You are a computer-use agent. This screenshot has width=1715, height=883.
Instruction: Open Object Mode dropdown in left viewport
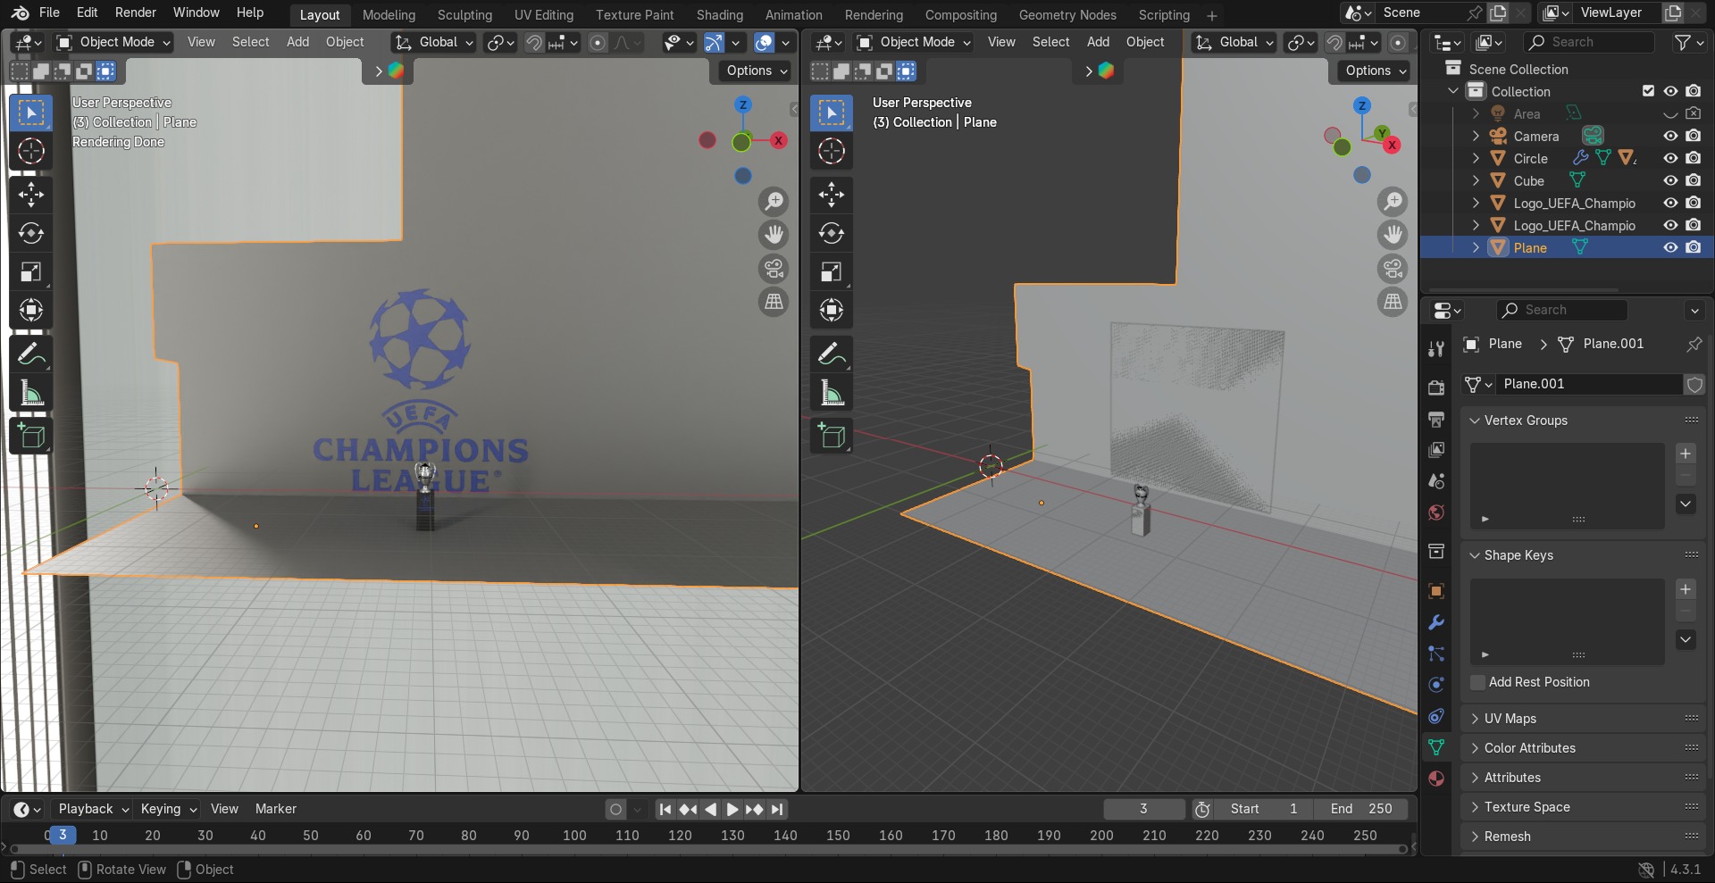(112, 42)
